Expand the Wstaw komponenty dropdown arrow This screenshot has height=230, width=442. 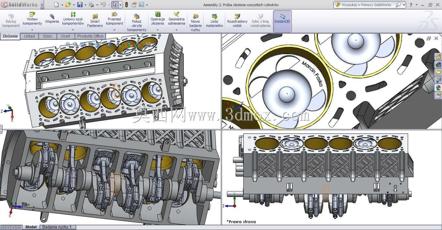(32, 30)
